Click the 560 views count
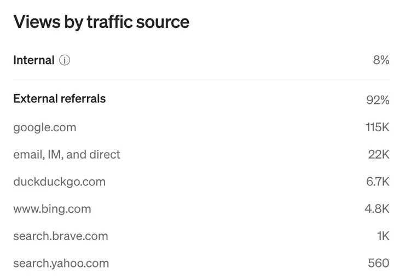Viewport: 405px width, 280px height. 379,264
